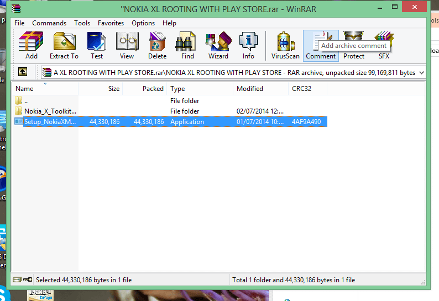Close the WinRAR window
Screen dimensions: 439x301
(x=414, y=7)
